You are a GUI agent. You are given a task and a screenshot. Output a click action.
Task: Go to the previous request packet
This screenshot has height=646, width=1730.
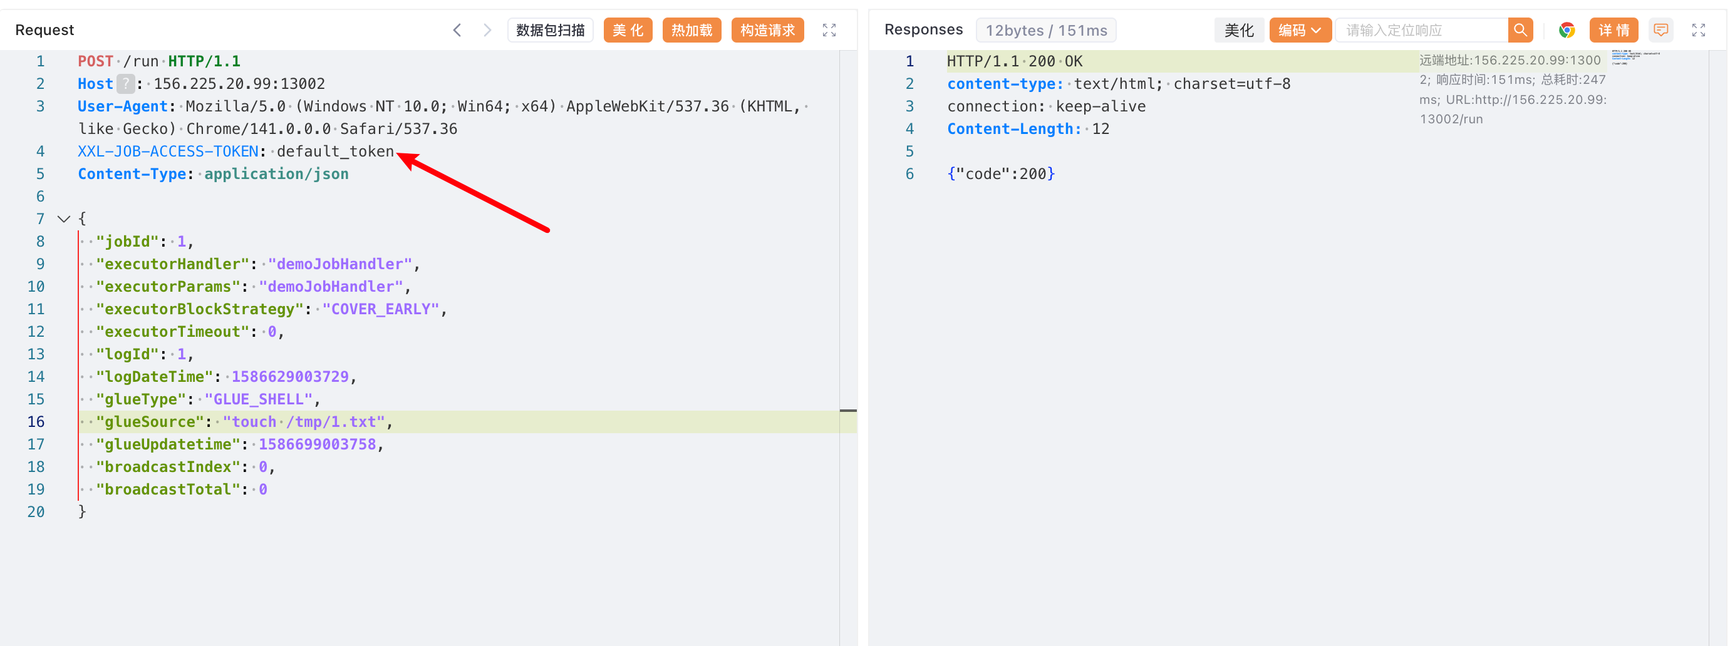457,30
